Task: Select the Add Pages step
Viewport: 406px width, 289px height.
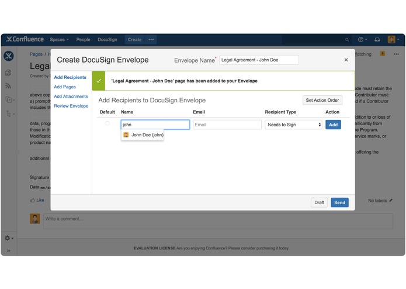Action: 65,87
